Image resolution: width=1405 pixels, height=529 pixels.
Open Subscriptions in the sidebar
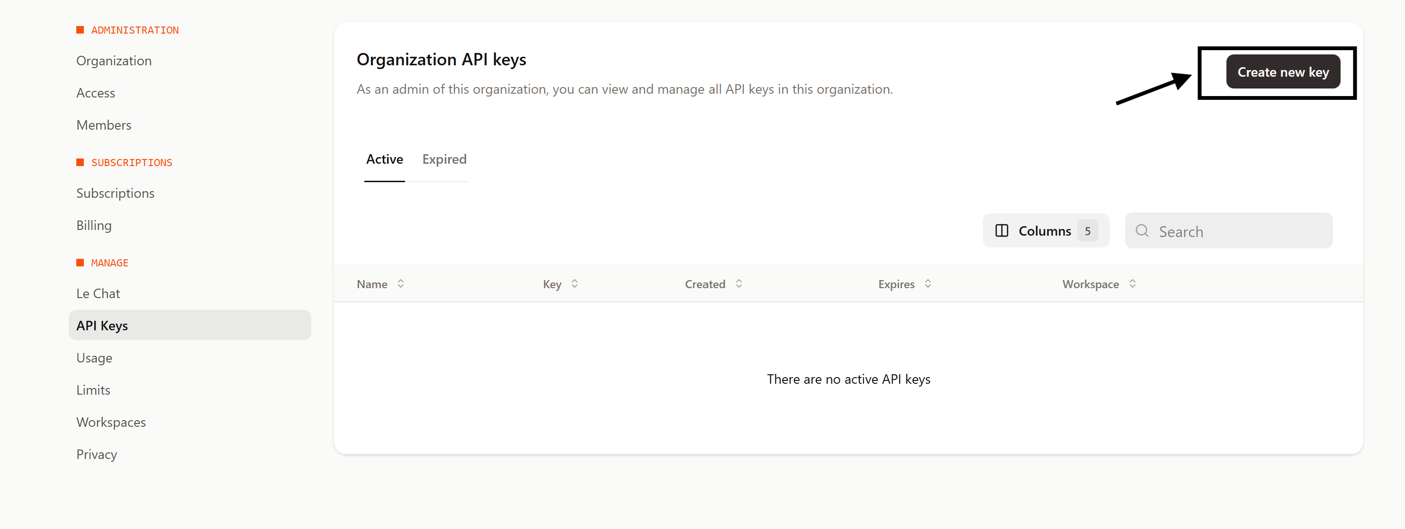coord(115,194)
